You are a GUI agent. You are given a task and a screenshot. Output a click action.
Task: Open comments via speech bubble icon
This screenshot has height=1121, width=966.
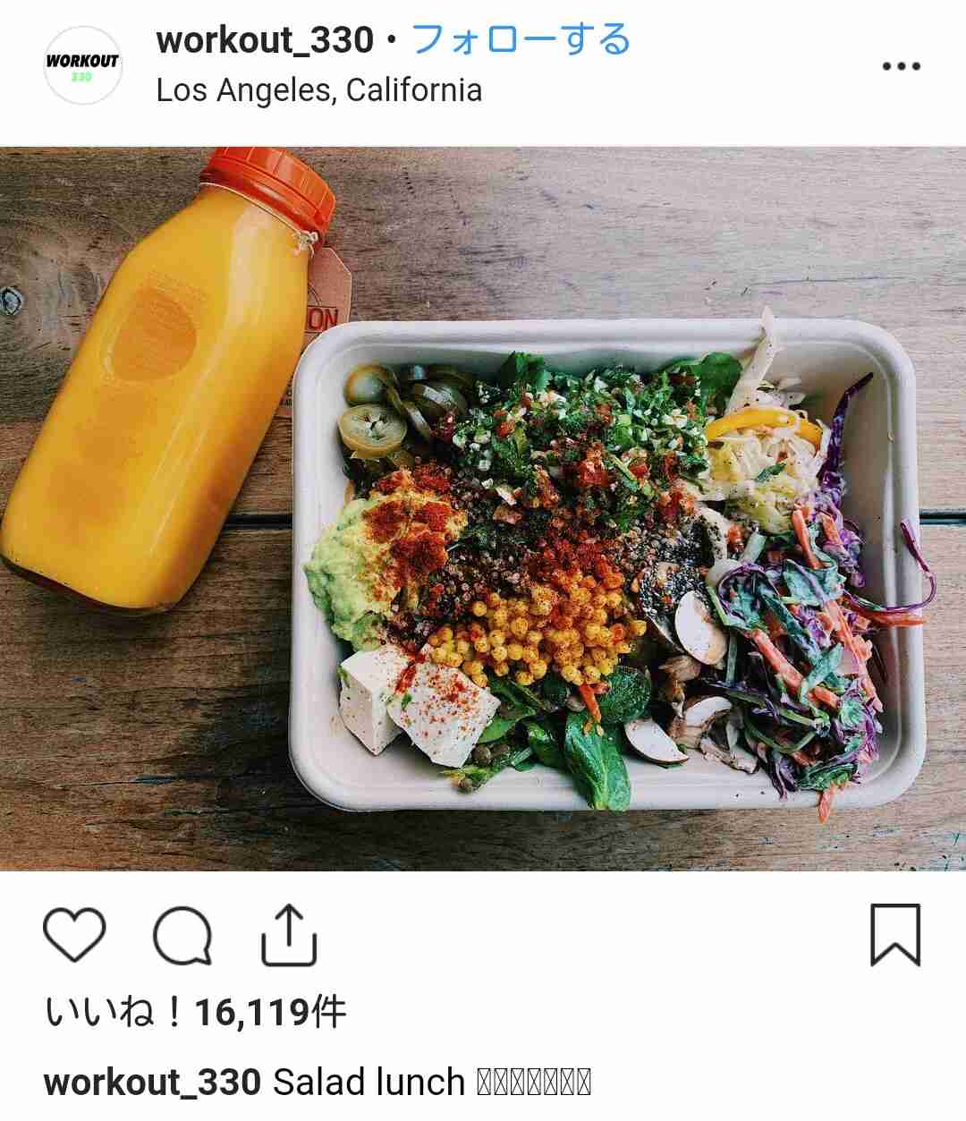pos(182,936)
